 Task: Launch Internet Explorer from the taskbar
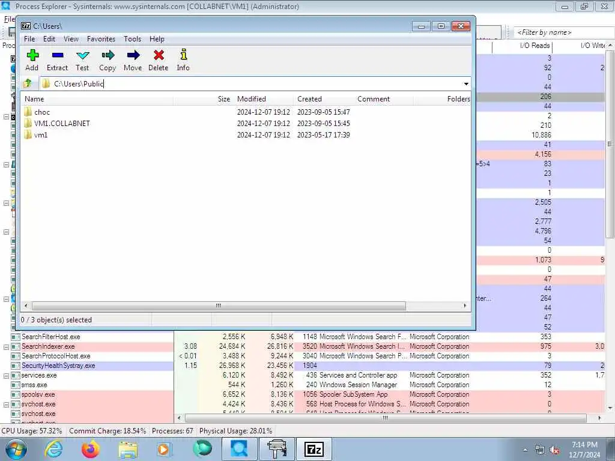(53, 449)
